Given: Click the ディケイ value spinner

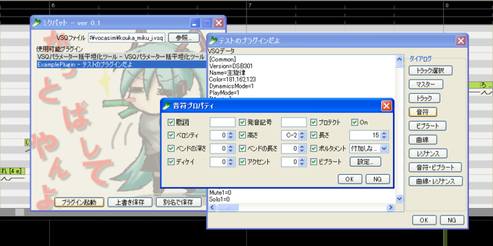Looking at the screenshot, I should point(223,162).
